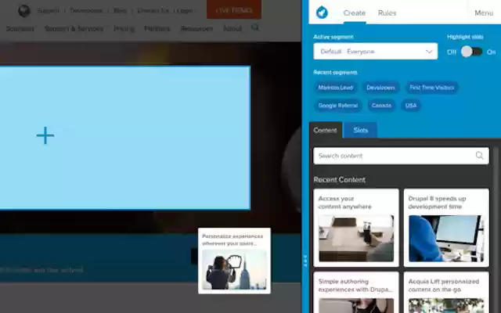Open the Solutions nav menu
This screenshot has width=501, height=313.
click(x=20, y=28)
